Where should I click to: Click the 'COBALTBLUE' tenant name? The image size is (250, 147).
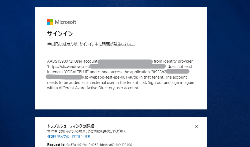tap(76, 72)
